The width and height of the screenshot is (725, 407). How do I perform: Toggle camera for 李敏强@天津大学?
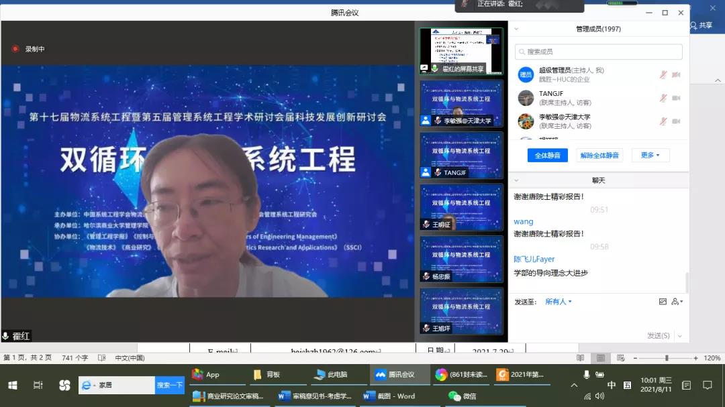[676, 121]
